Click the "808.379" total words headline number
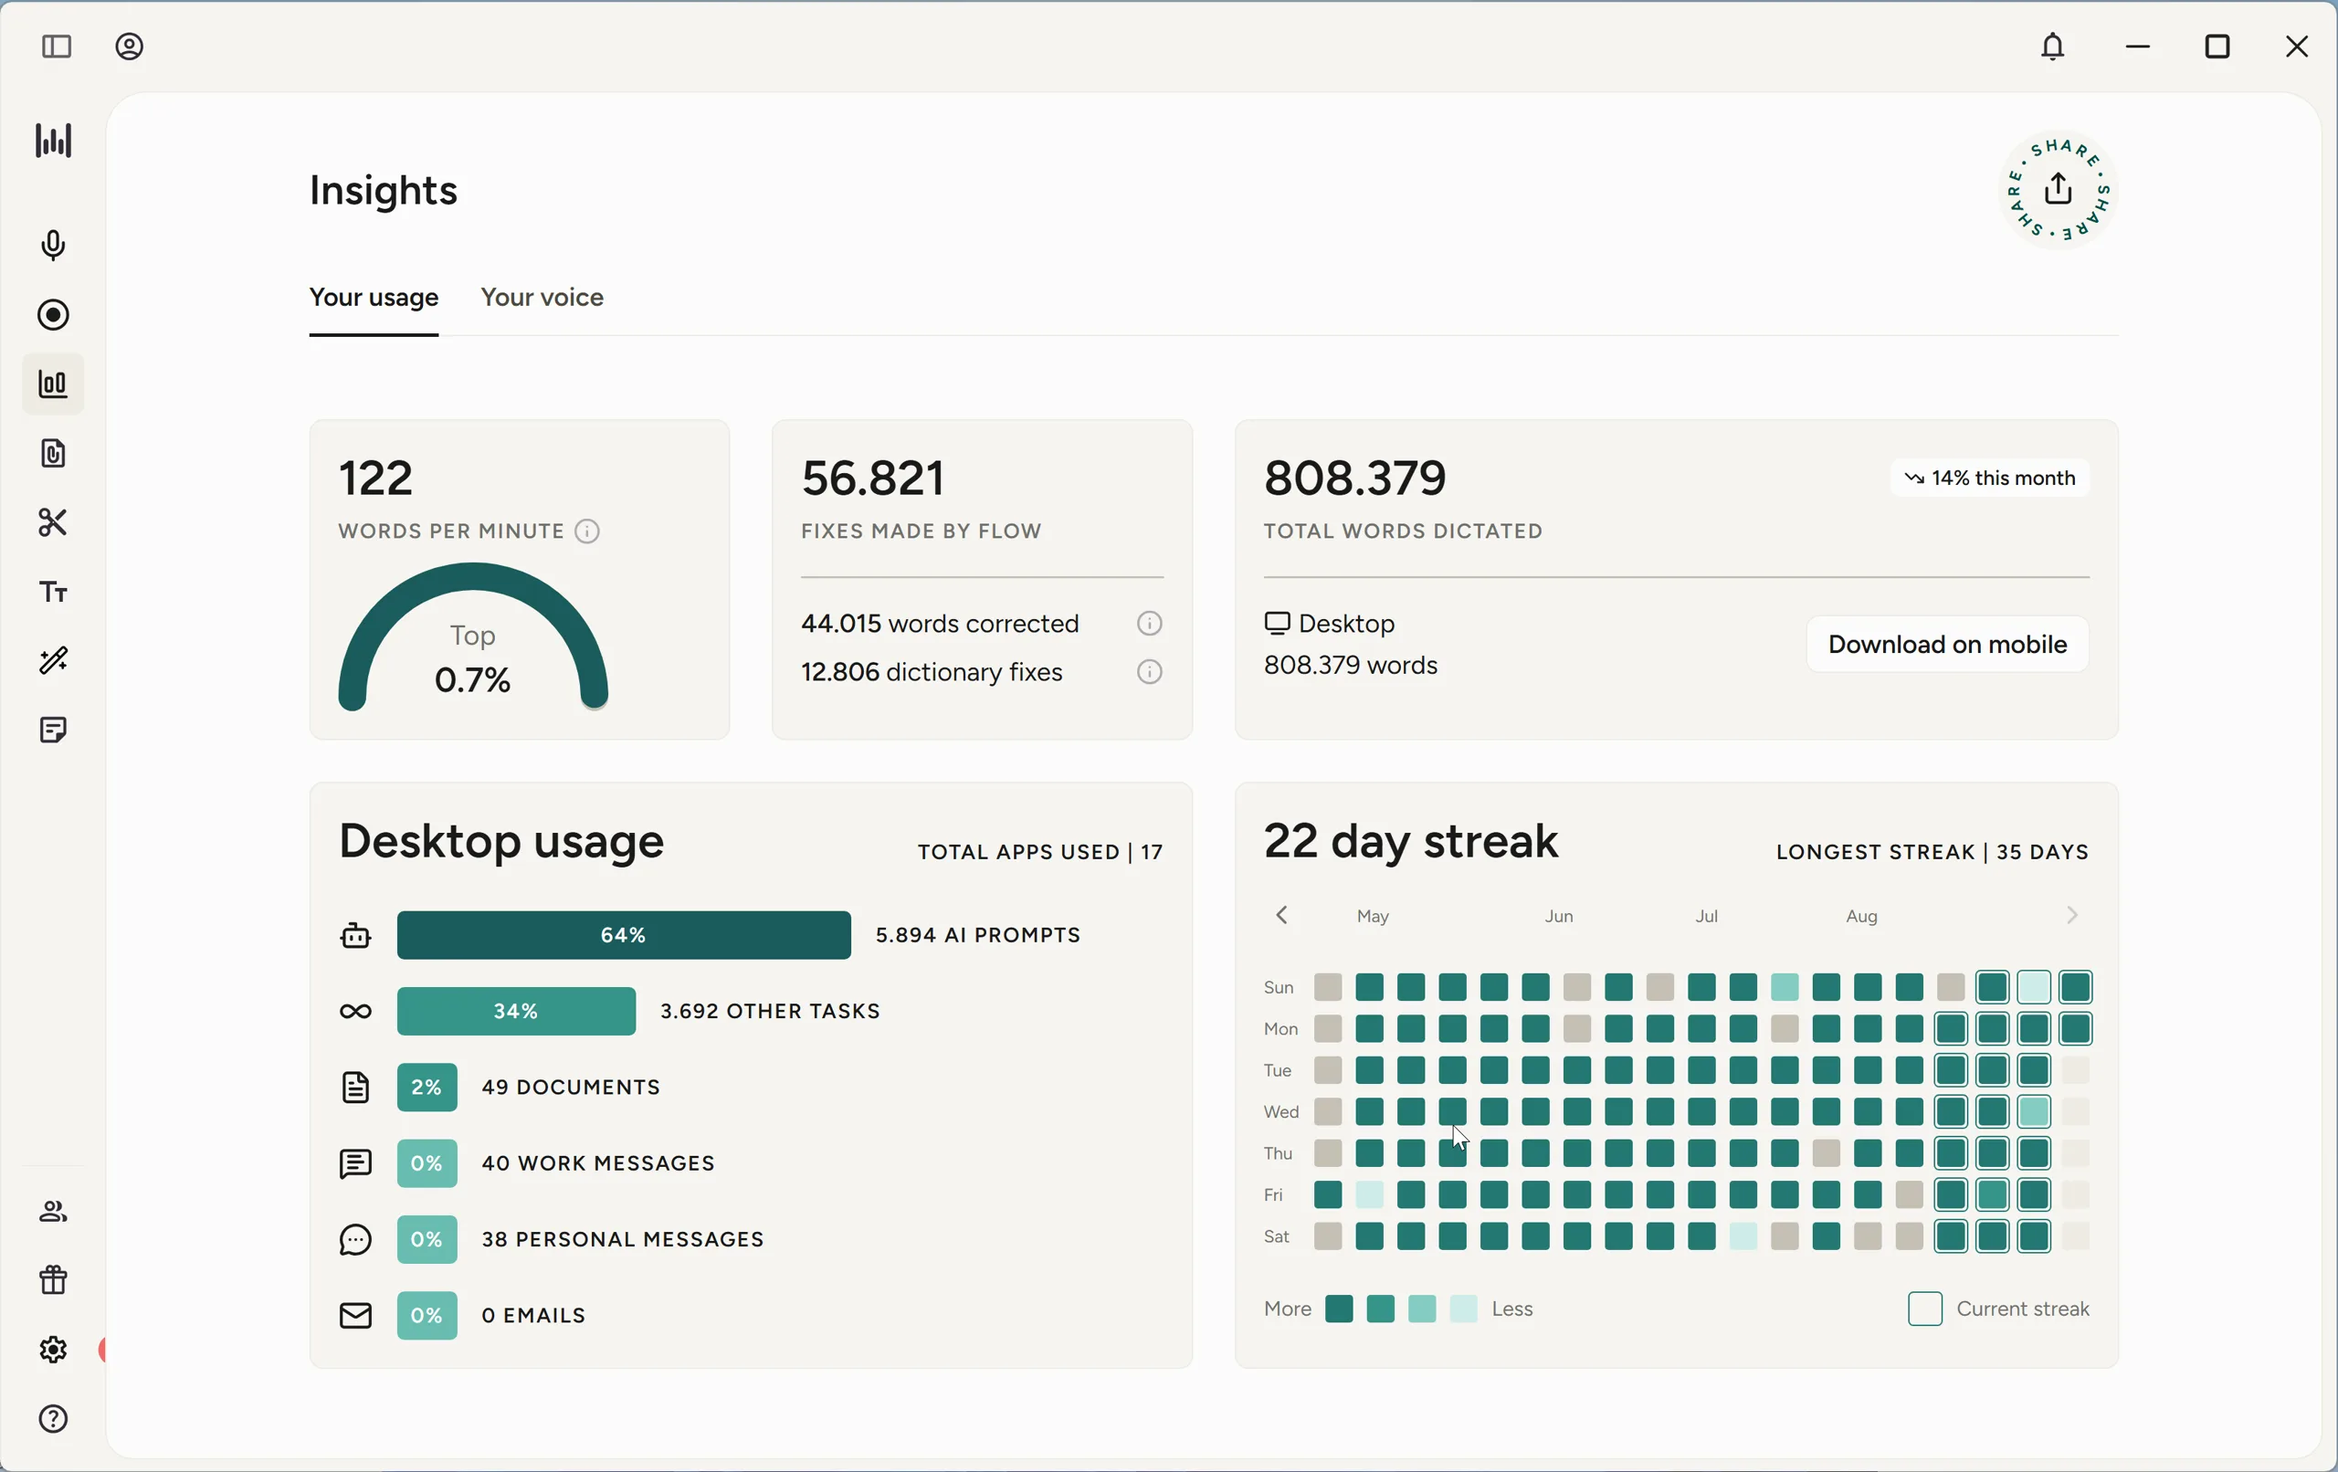Image resolution: width=2338 pixels, height=1472 pixels. (x=1355, y=478)
